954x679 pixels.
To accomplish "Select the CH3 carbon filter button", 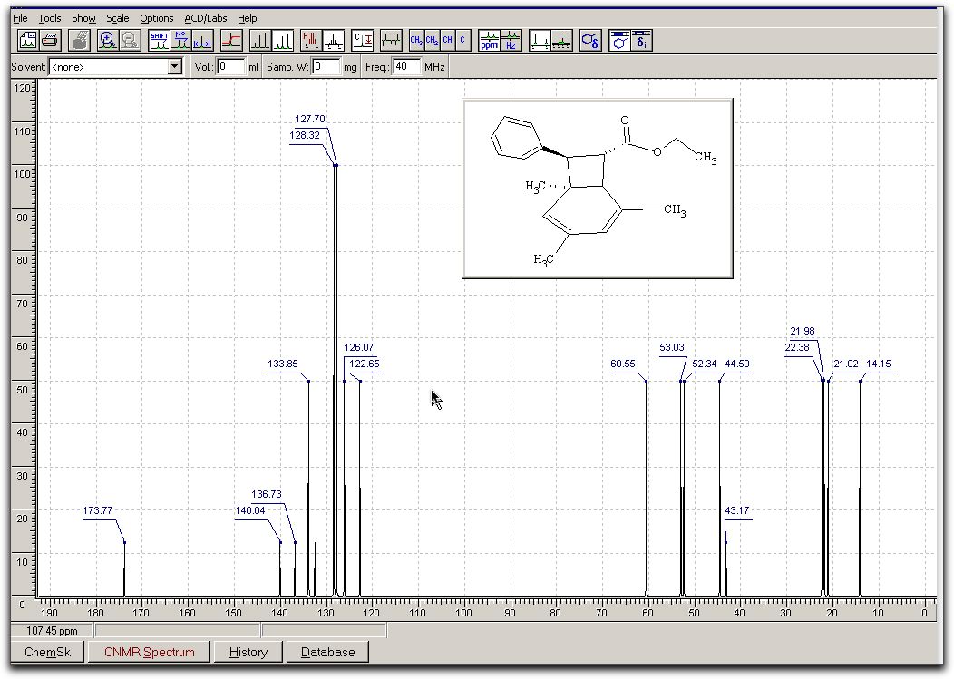I will (x=416, y=40).
